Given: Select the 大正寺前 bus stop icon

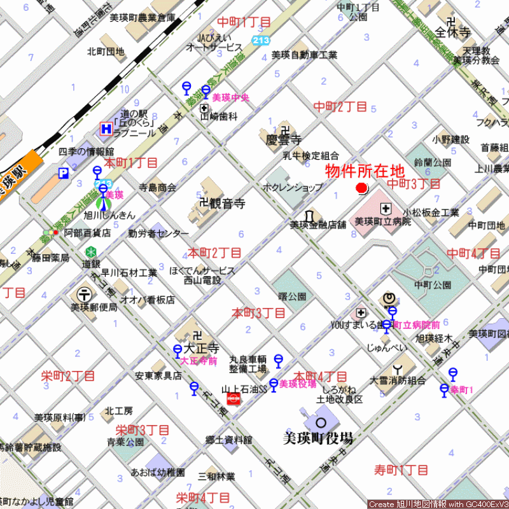Looking at the screenshot, I should pyautogui.click(x=178, y=349).
